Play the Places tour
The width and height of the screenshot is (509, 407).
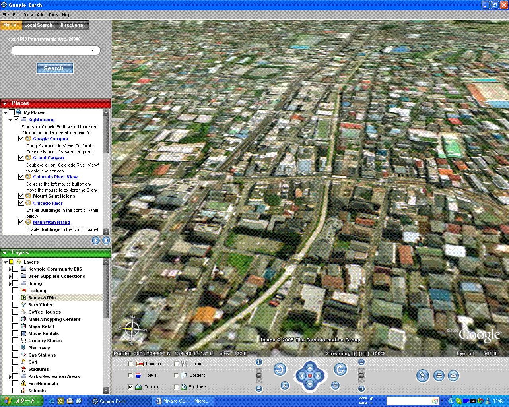[96, 240]
